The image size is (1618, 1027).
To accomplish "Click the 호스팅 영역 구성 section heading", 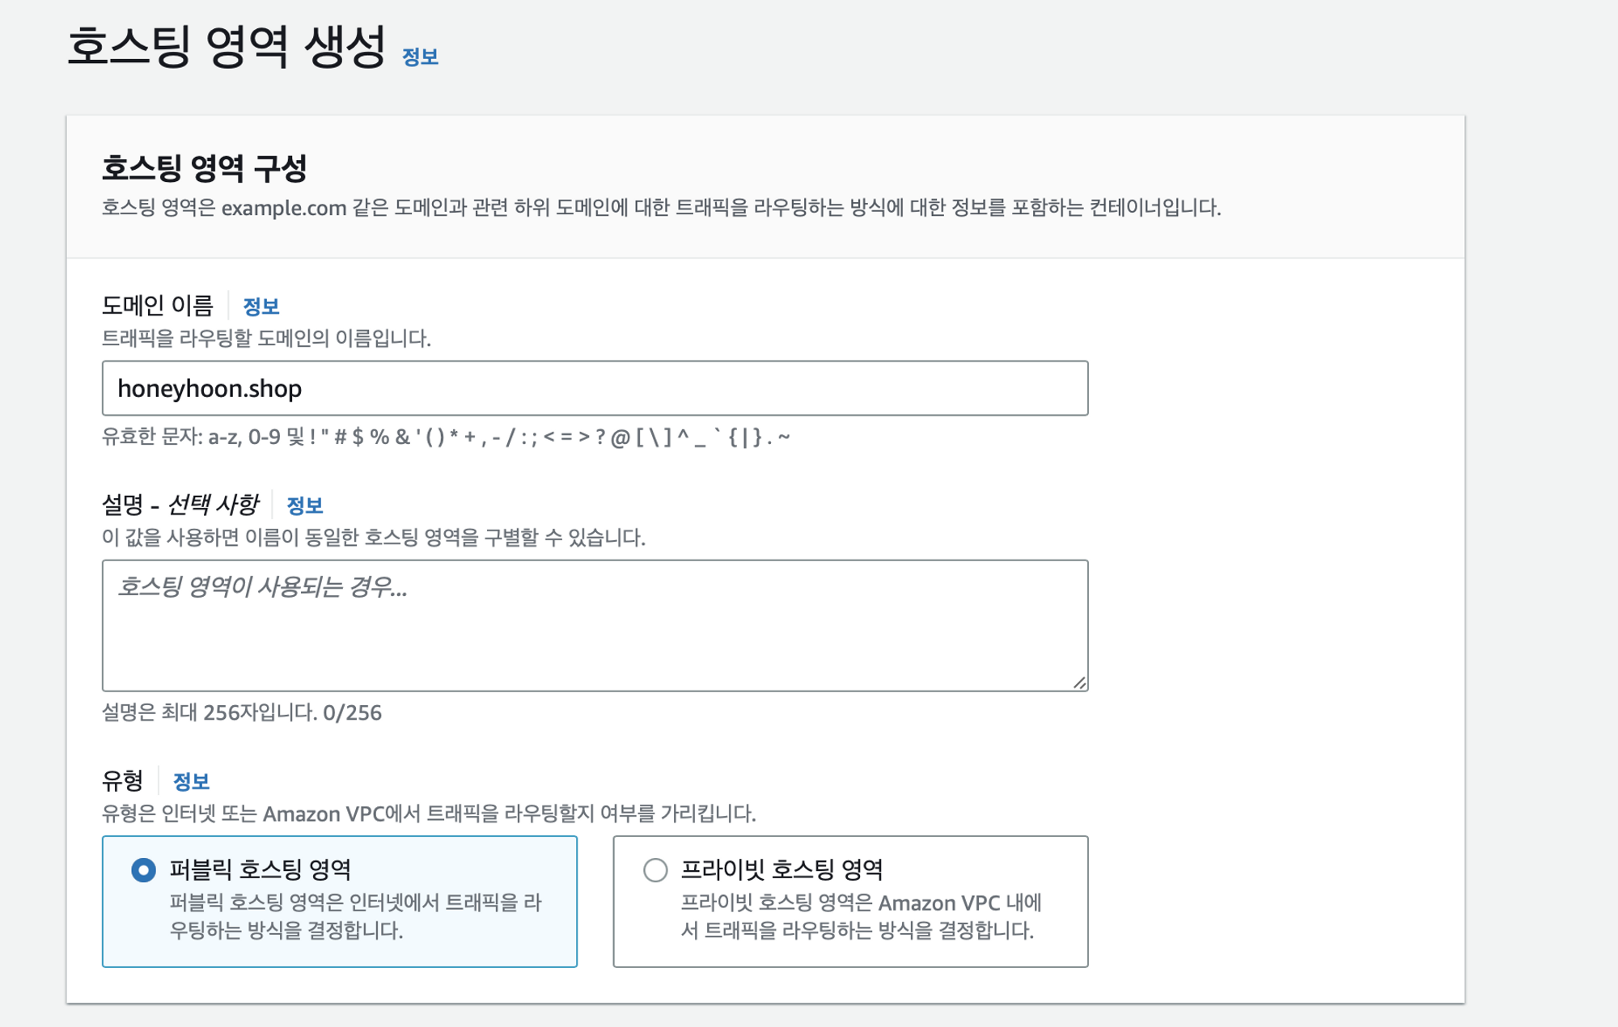I will click(204, 168).
